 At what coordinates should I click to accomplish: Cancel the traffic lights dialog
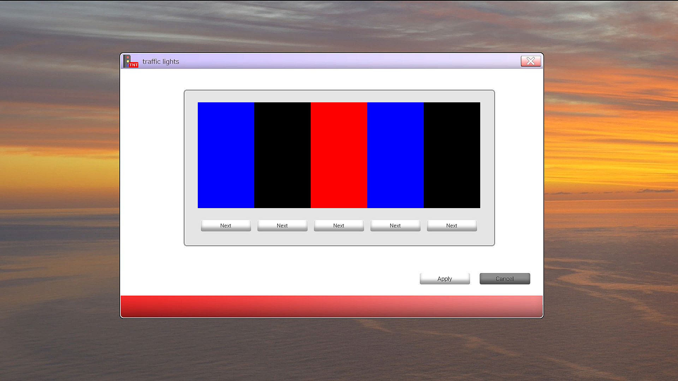[x=505, y=279]
